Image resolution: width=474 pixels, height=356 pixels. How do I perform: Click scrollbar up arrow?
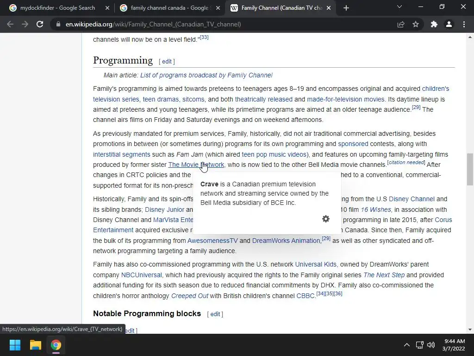(x=470, y=37)
